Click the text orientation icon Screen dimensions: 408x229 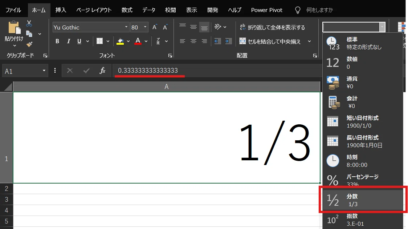217,27
